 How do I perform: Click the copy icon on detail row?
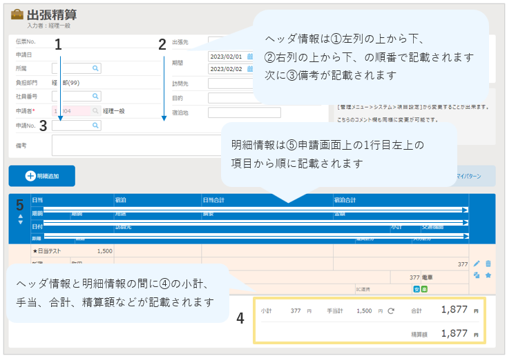point(476,275)
